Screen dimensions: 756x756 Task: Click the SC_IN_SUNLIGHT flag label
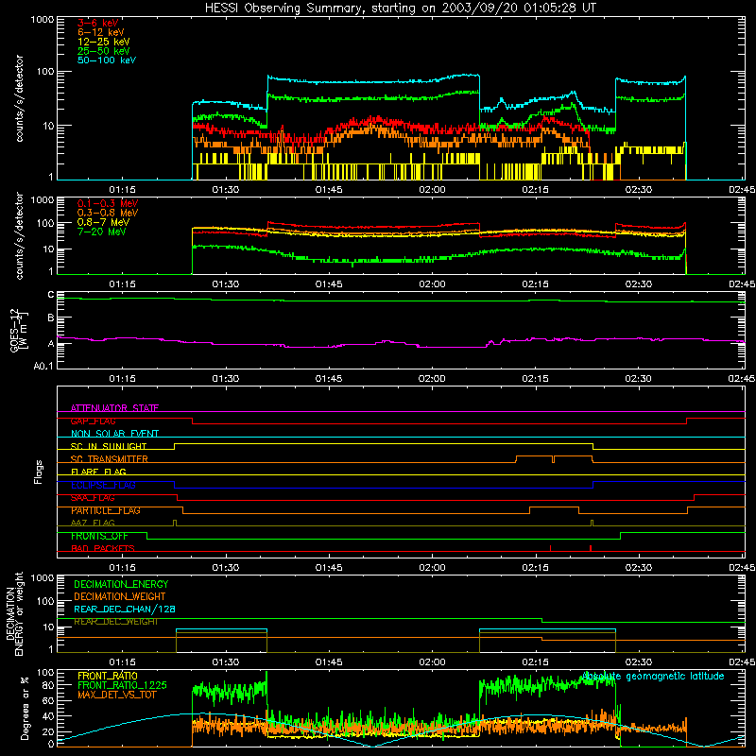click(109, 446)
